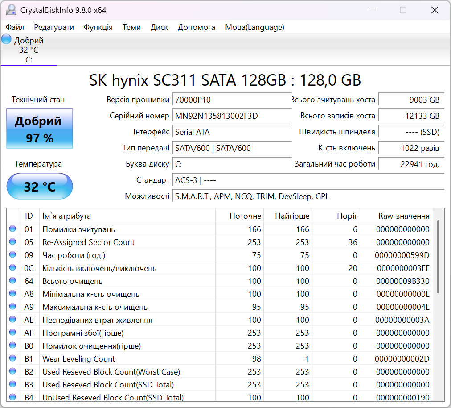451x408 pixels.
Task: Click the ID column header
Action: coord(29,216)
